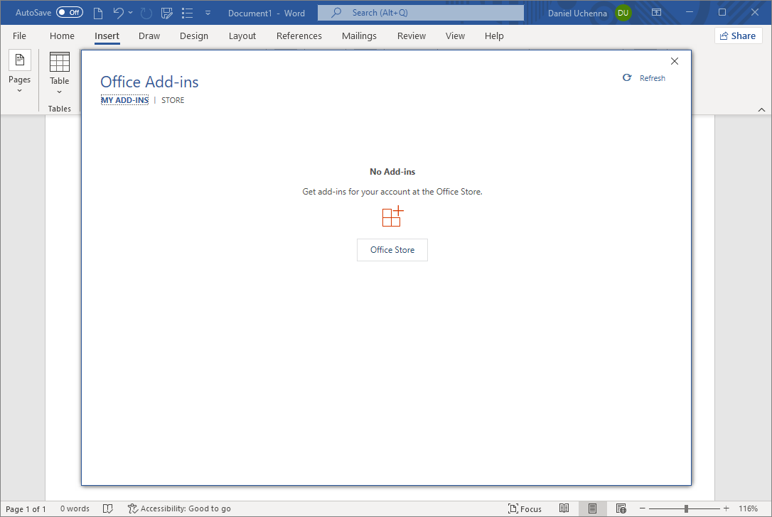Click the Refresh icon in Office Add-ins dialog
This screenshot has height=517, width=772.
point(626,77)
